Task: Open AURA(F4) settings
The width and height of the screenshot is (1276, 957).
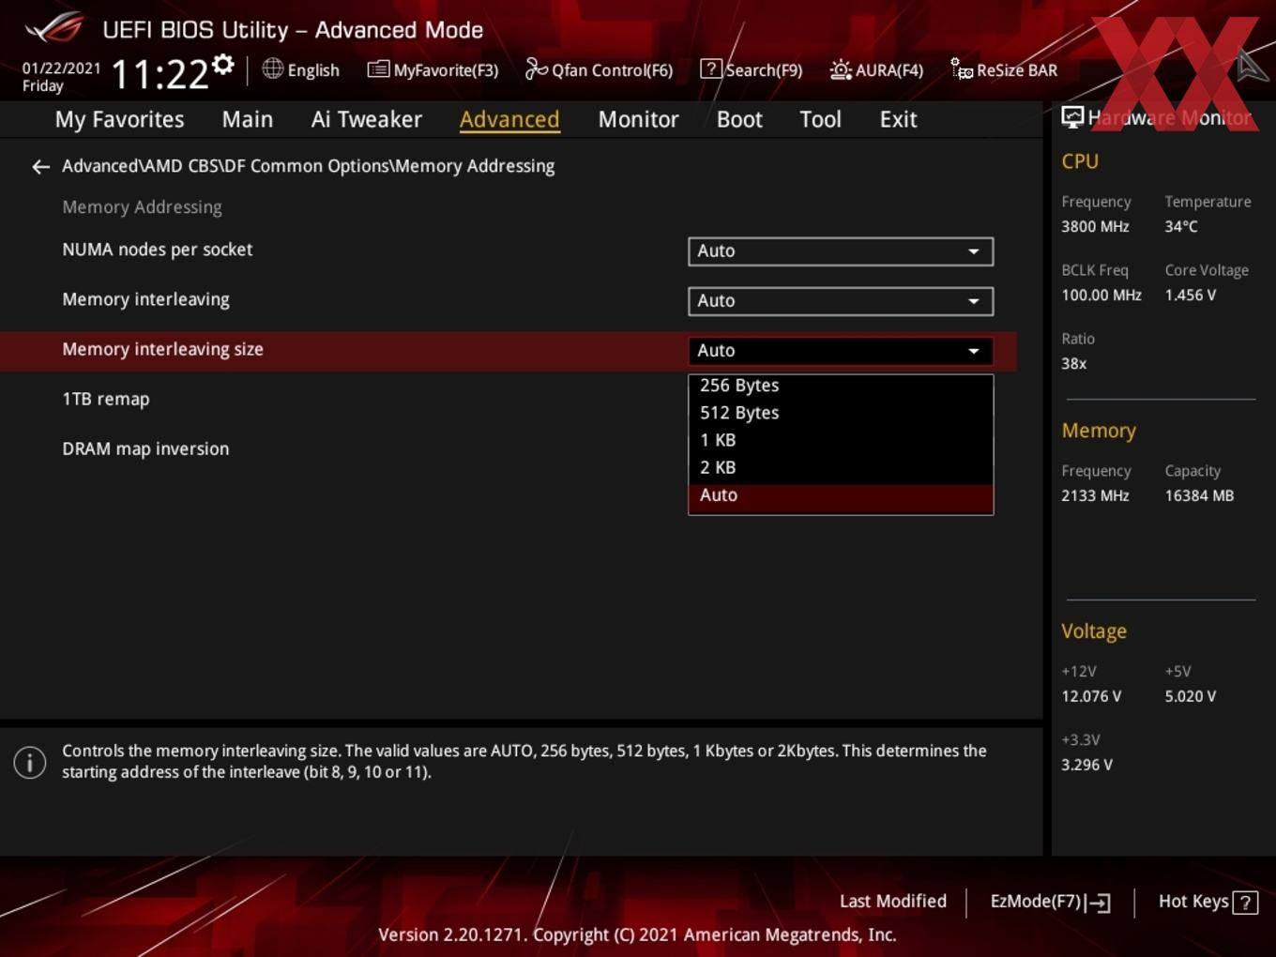Action: [x=889, y=70]
